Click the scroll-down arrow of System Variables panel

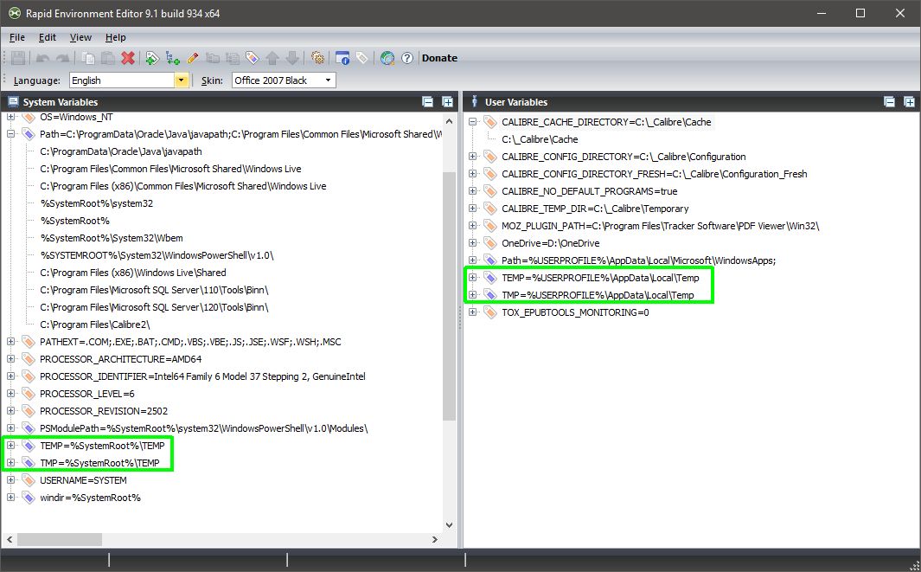coord(450,525)
